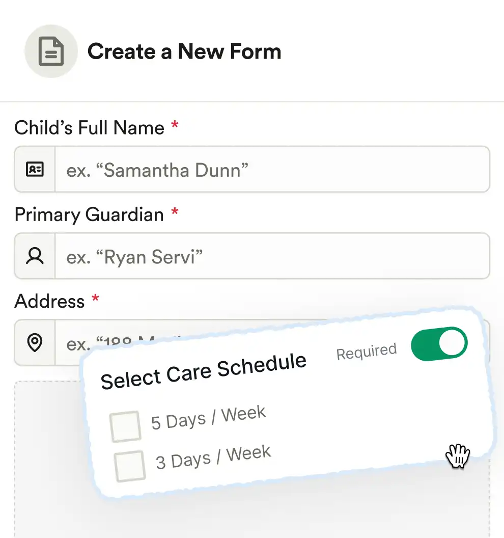This screenshot has width=504, height=538.
Task: Focus the Child's Full Name input
Action: [x=272, y=169]
